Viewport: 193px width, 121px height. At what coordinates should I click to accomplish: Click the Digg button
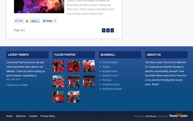(35, 21)
